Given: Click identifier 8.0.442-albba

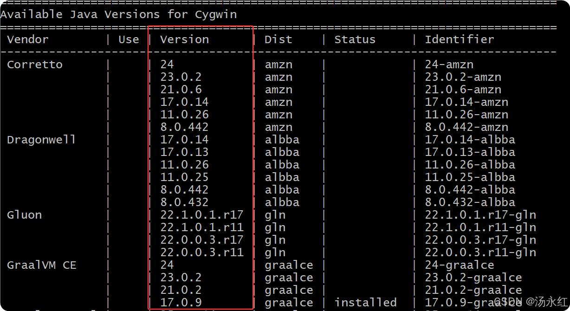Looking at the screenshot, I should 470,190.
